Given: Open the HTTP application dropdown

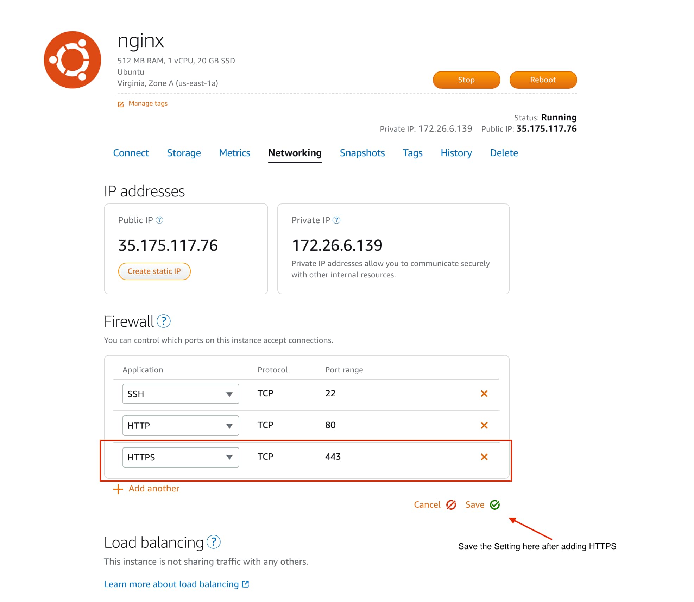Looking at the screenshot, I should pyautogui.click(x=181, y=426).
